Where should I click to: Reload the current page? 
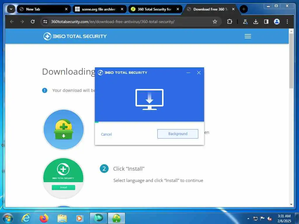click(x=33, y=22)
